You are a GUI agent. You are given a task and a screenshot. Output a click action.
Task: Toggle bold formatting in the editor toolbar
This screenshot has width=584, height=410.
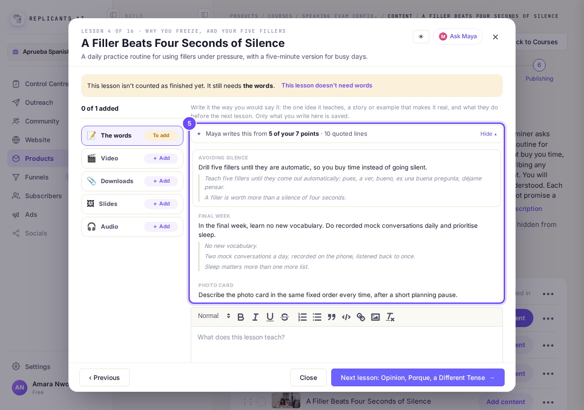[x=241, y=317]
